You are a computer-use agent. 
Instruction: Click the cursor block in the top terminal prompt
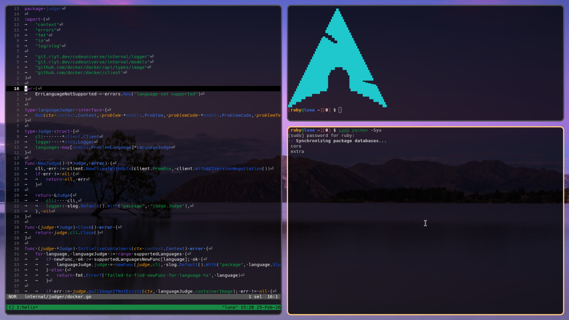340,110
